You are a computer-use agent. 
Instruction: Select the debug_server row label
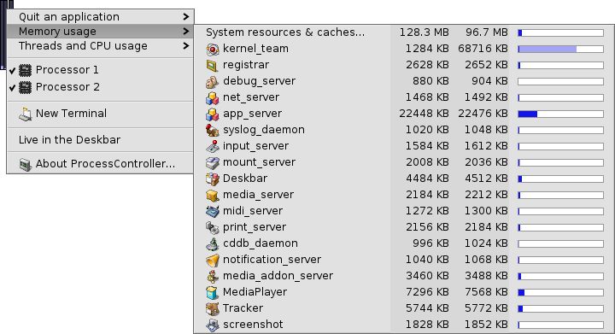259,81
